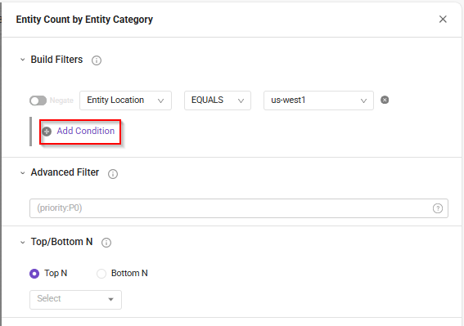
Task: Open the Select dropdown under Top N
Action: (x=75, y=300)
